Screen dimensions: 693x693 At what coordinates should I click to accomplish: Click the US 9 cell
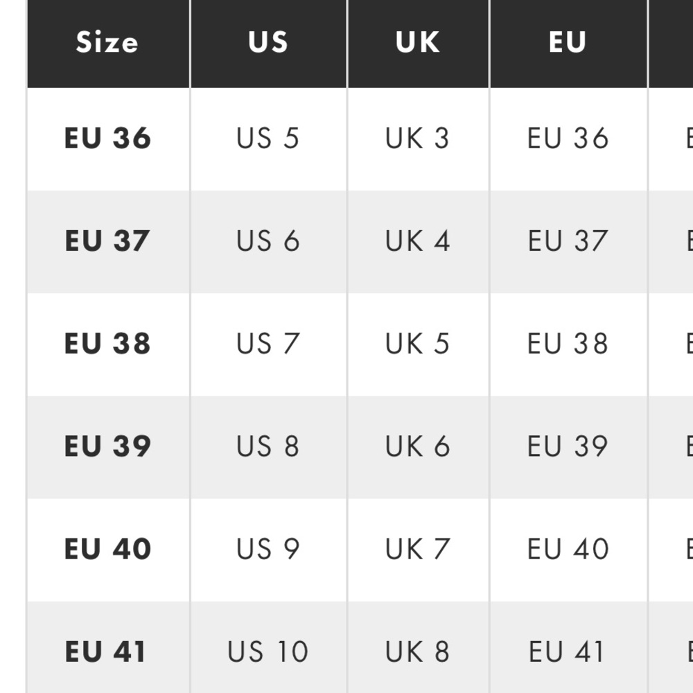267,549
